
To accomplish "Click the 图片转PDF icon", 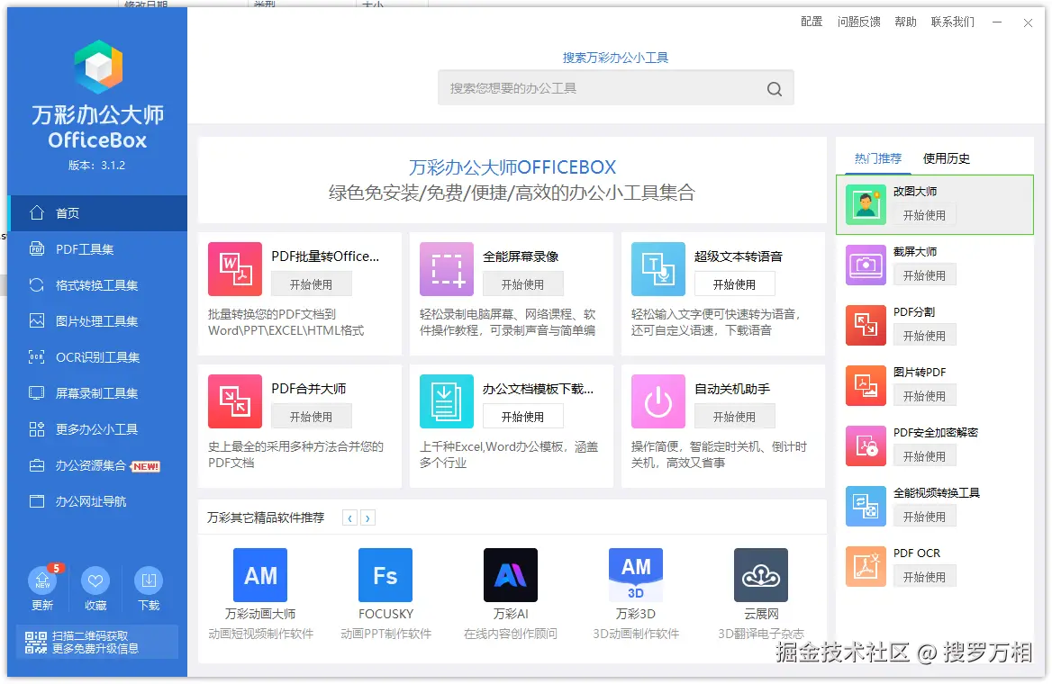I will (x=866, y=385).
